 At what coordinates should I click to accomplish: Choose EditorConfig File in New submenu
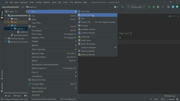coord(98,51)
